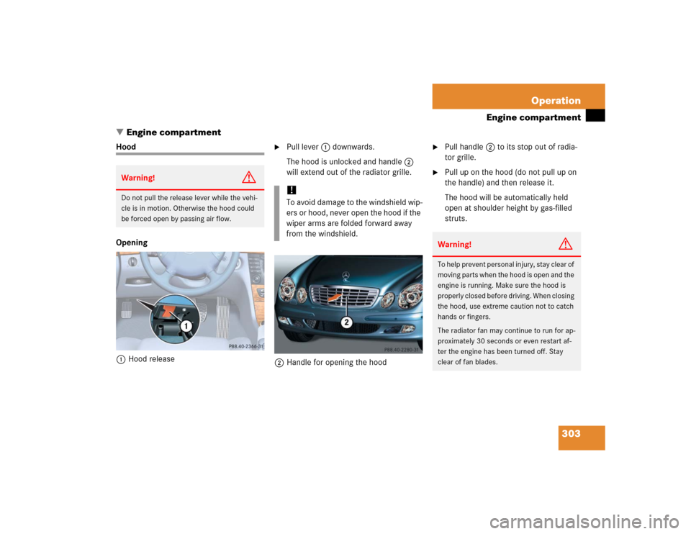Click the arrow bullet before 'Pull up on the hood'

(435, 173)
